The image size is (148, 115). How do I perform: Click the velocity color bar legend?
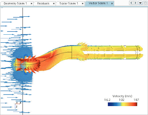click(x=123, y=104)
